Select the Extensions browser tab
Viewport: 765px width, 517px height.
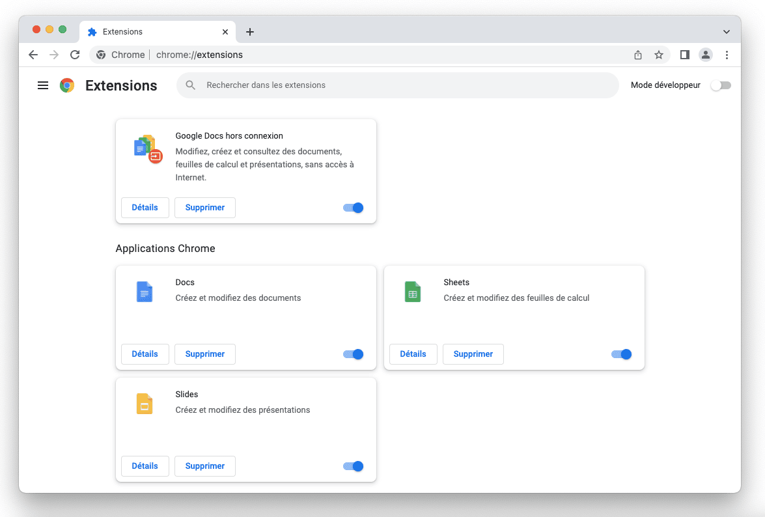pyautogui.click(x=157, y=32)
